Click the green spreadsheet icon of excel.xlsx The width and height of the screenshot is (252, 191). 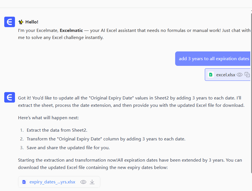point(211,75)
